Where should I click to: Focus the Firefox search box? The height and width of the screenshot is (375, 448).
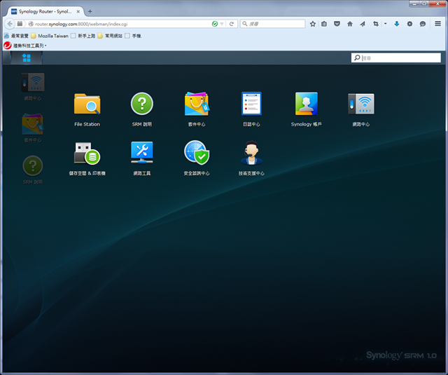point(272,24)
